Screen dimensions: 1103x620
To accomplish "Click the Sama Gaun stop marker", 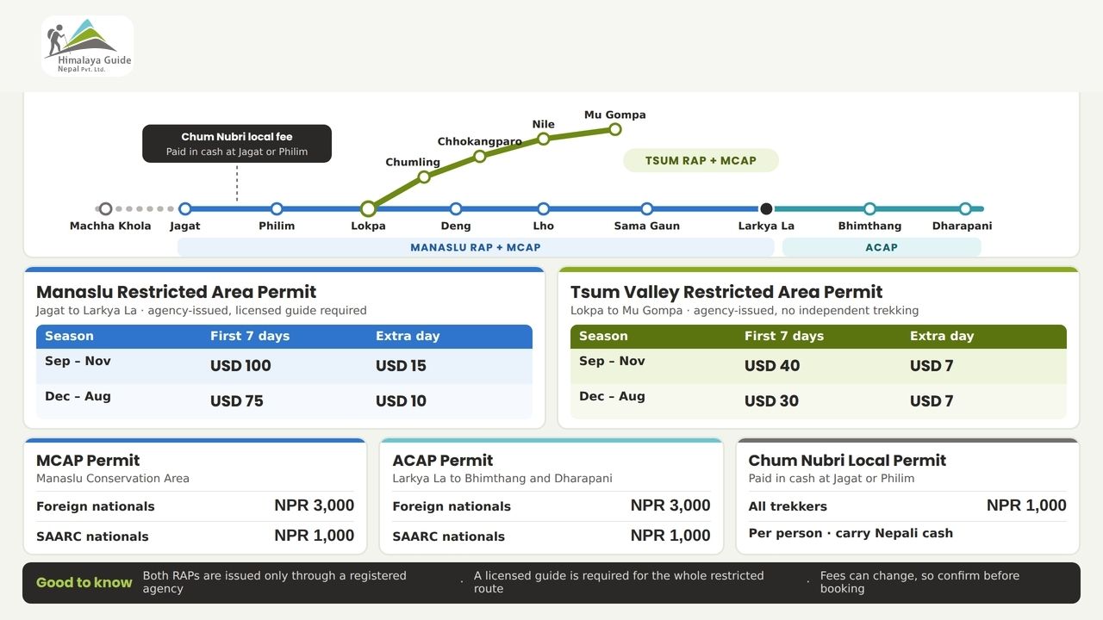I will point(647,208).
